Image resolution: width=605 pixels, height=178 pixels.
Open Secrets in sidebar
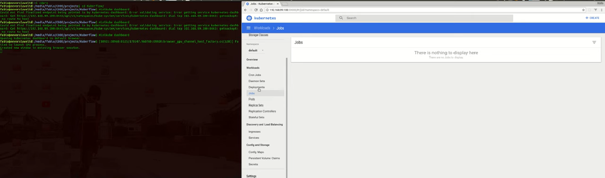coord(253,164)
